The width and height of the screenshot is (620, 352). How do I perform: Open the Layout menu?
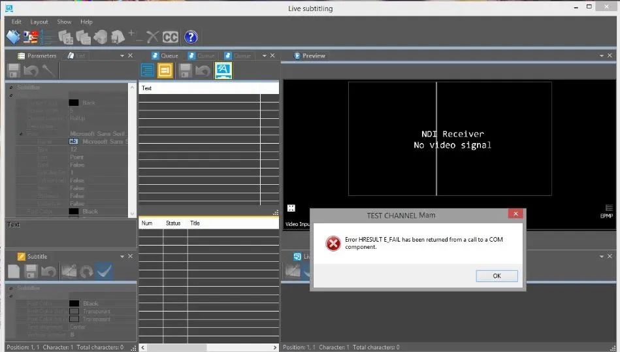[39, 22]
